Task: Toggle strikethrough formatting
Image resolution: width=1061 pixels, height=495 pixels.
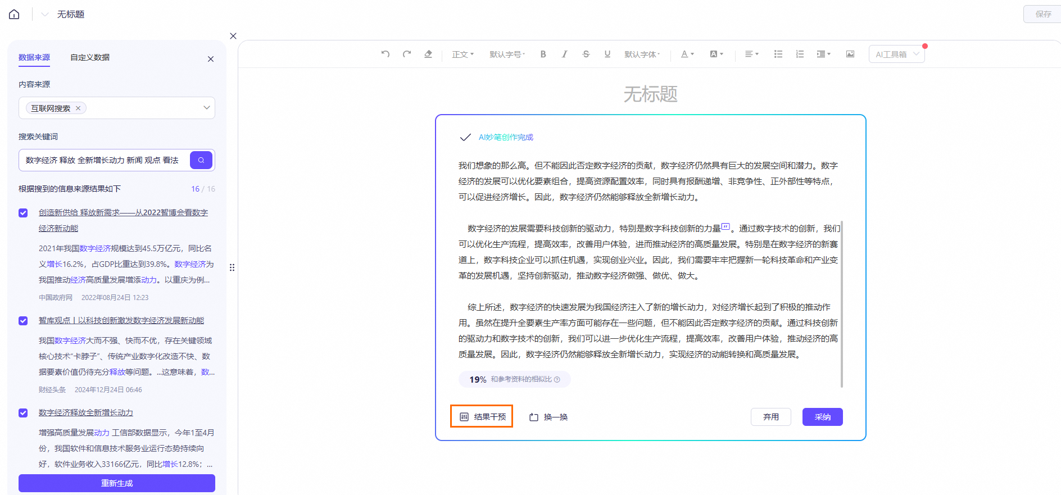Action: point(586,54)
